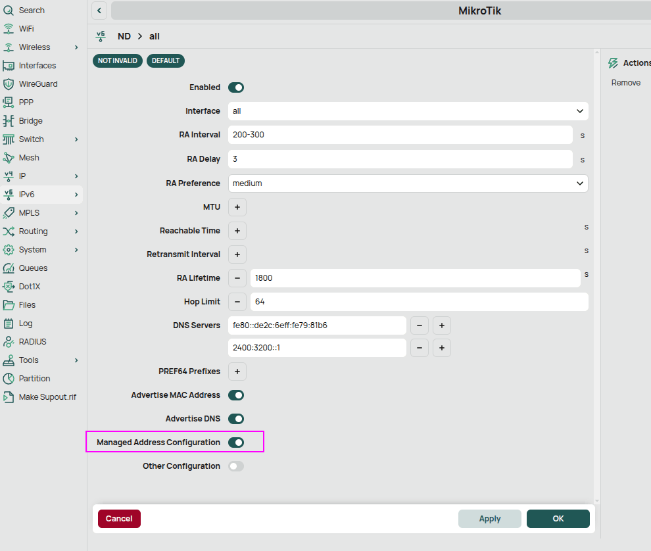Viewport: 651px width, 551px height.
Task: Open the Interfaces menu item
Action: click(37, 66)
